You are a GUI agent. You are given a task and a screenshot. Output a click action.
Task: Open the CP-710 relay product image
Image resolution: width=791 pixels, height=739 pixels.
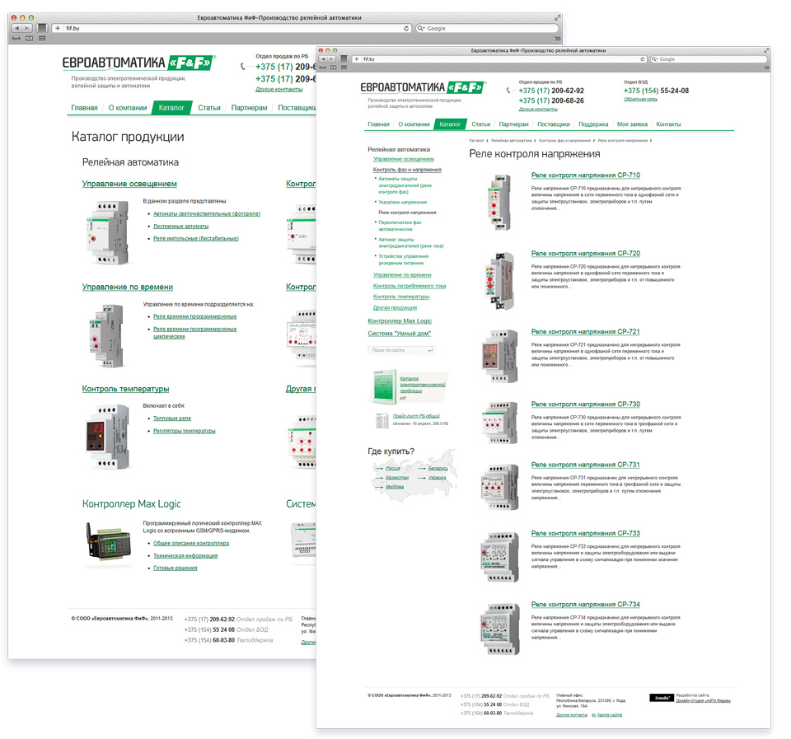499,203
